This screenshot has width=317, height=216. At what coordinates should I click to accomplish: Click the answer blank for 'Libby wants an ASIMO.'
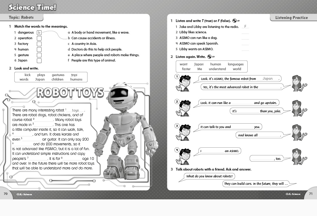click(x=245, y=49)
